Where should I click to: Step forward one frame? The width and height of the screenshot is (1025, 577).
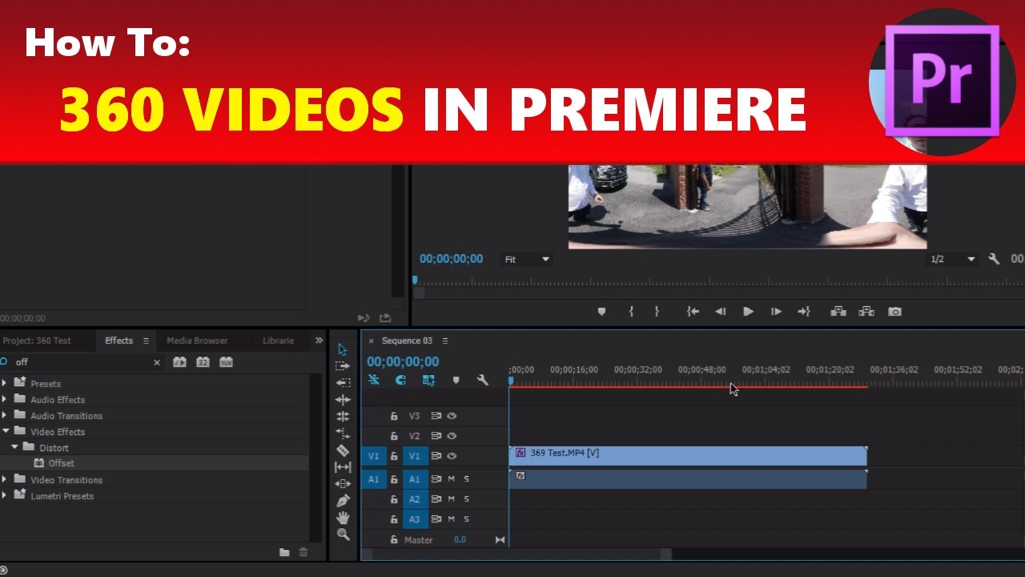(776, 312)
